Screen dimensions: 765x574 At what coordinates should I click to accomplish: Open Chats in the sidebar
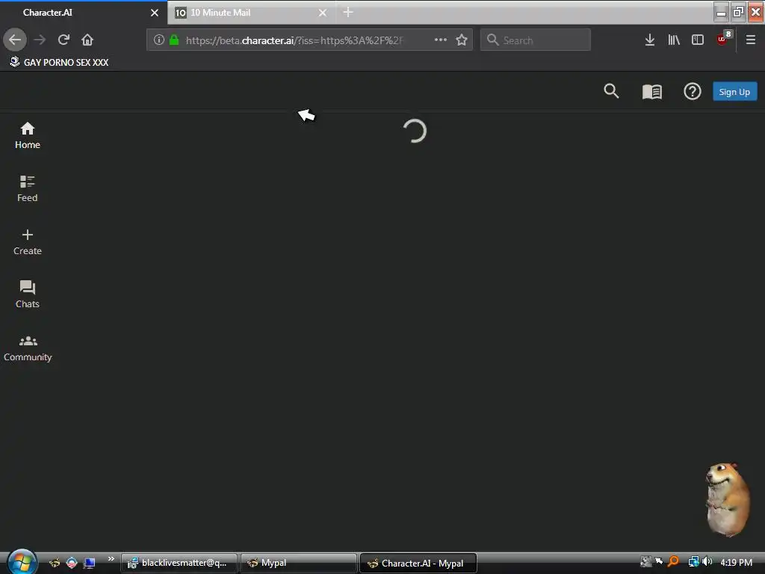click(28, 294)
